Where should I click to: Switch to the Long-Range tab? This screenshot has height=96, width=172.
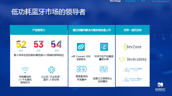pyautogui.click(x=130, y=1)
